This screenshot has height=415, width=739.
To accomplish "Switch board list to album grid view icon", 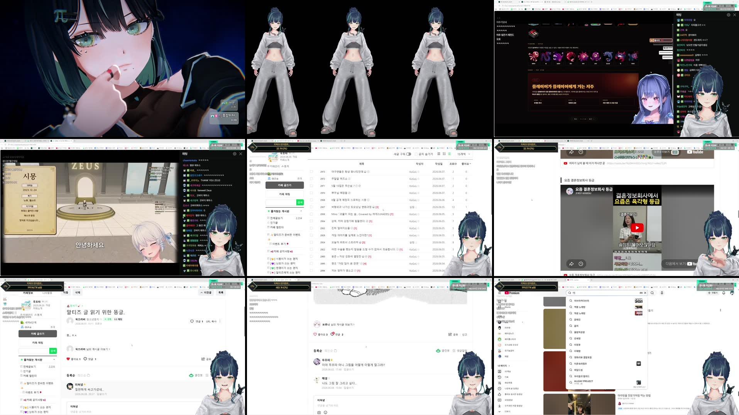I will 444,154.
